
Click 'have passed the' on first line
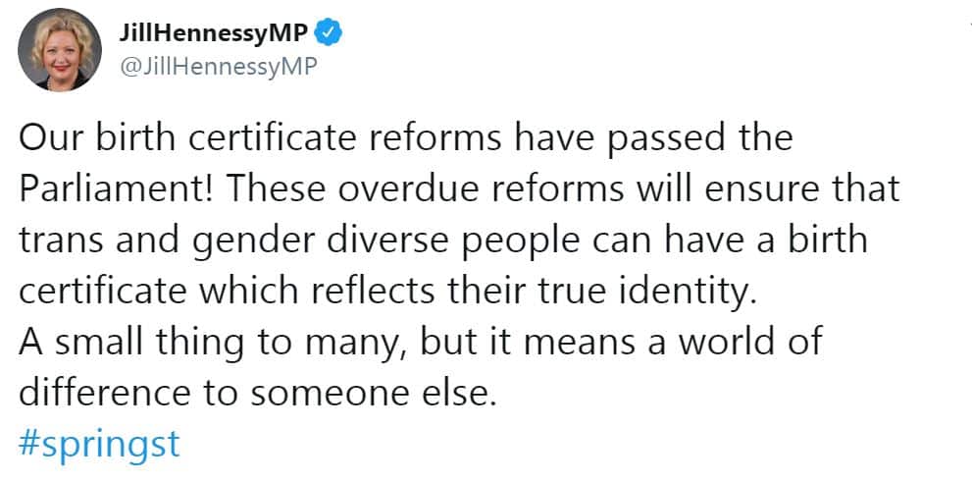[652, 138]
